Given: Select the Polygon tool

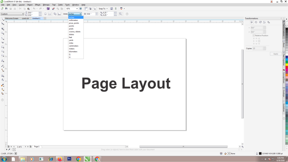Looking at the screenshot, I should pyautogui.click(x=2, y=55).
